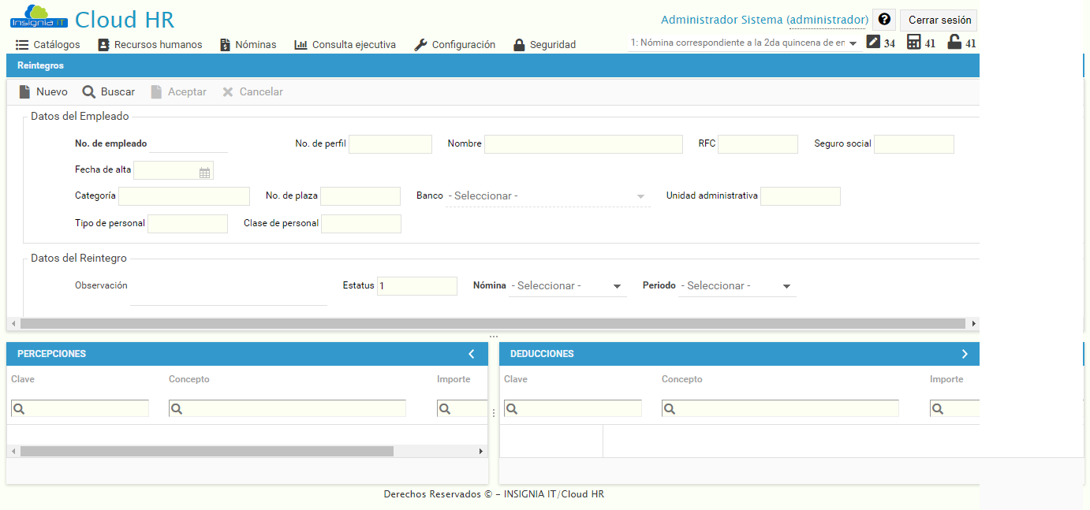Open the help question mark icon

pyautogui.click(x=883, y=18)
